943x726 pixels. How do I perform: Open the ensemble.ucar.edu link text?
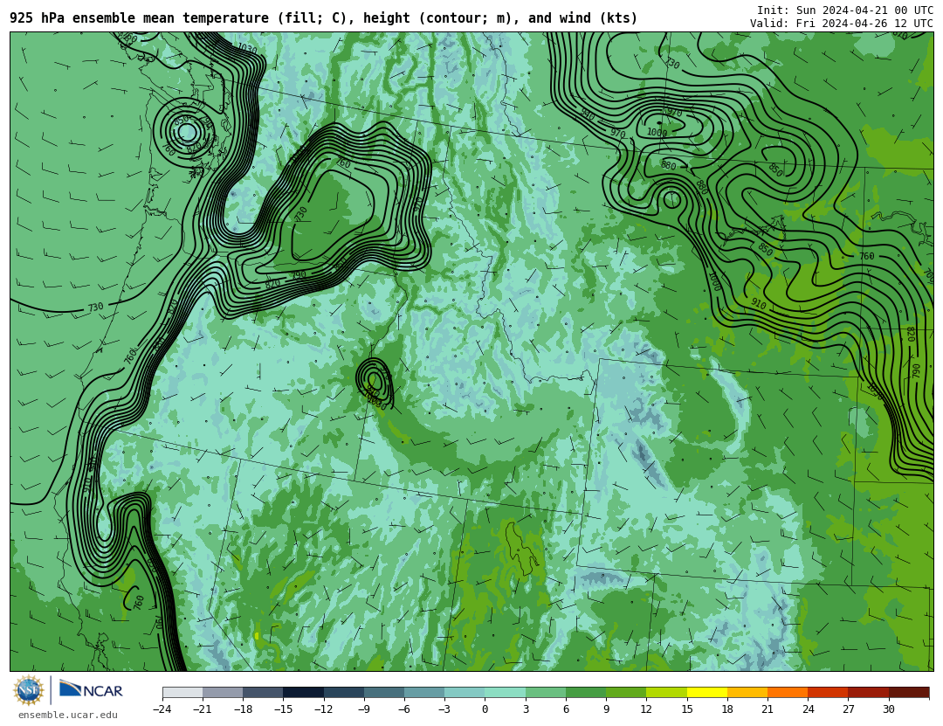click(x=67, y=716)
